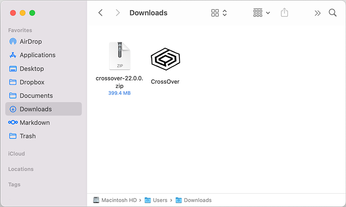Click the Share toolbar icon
The height and width of the screenshot is (207, 346).
point(285,13)
